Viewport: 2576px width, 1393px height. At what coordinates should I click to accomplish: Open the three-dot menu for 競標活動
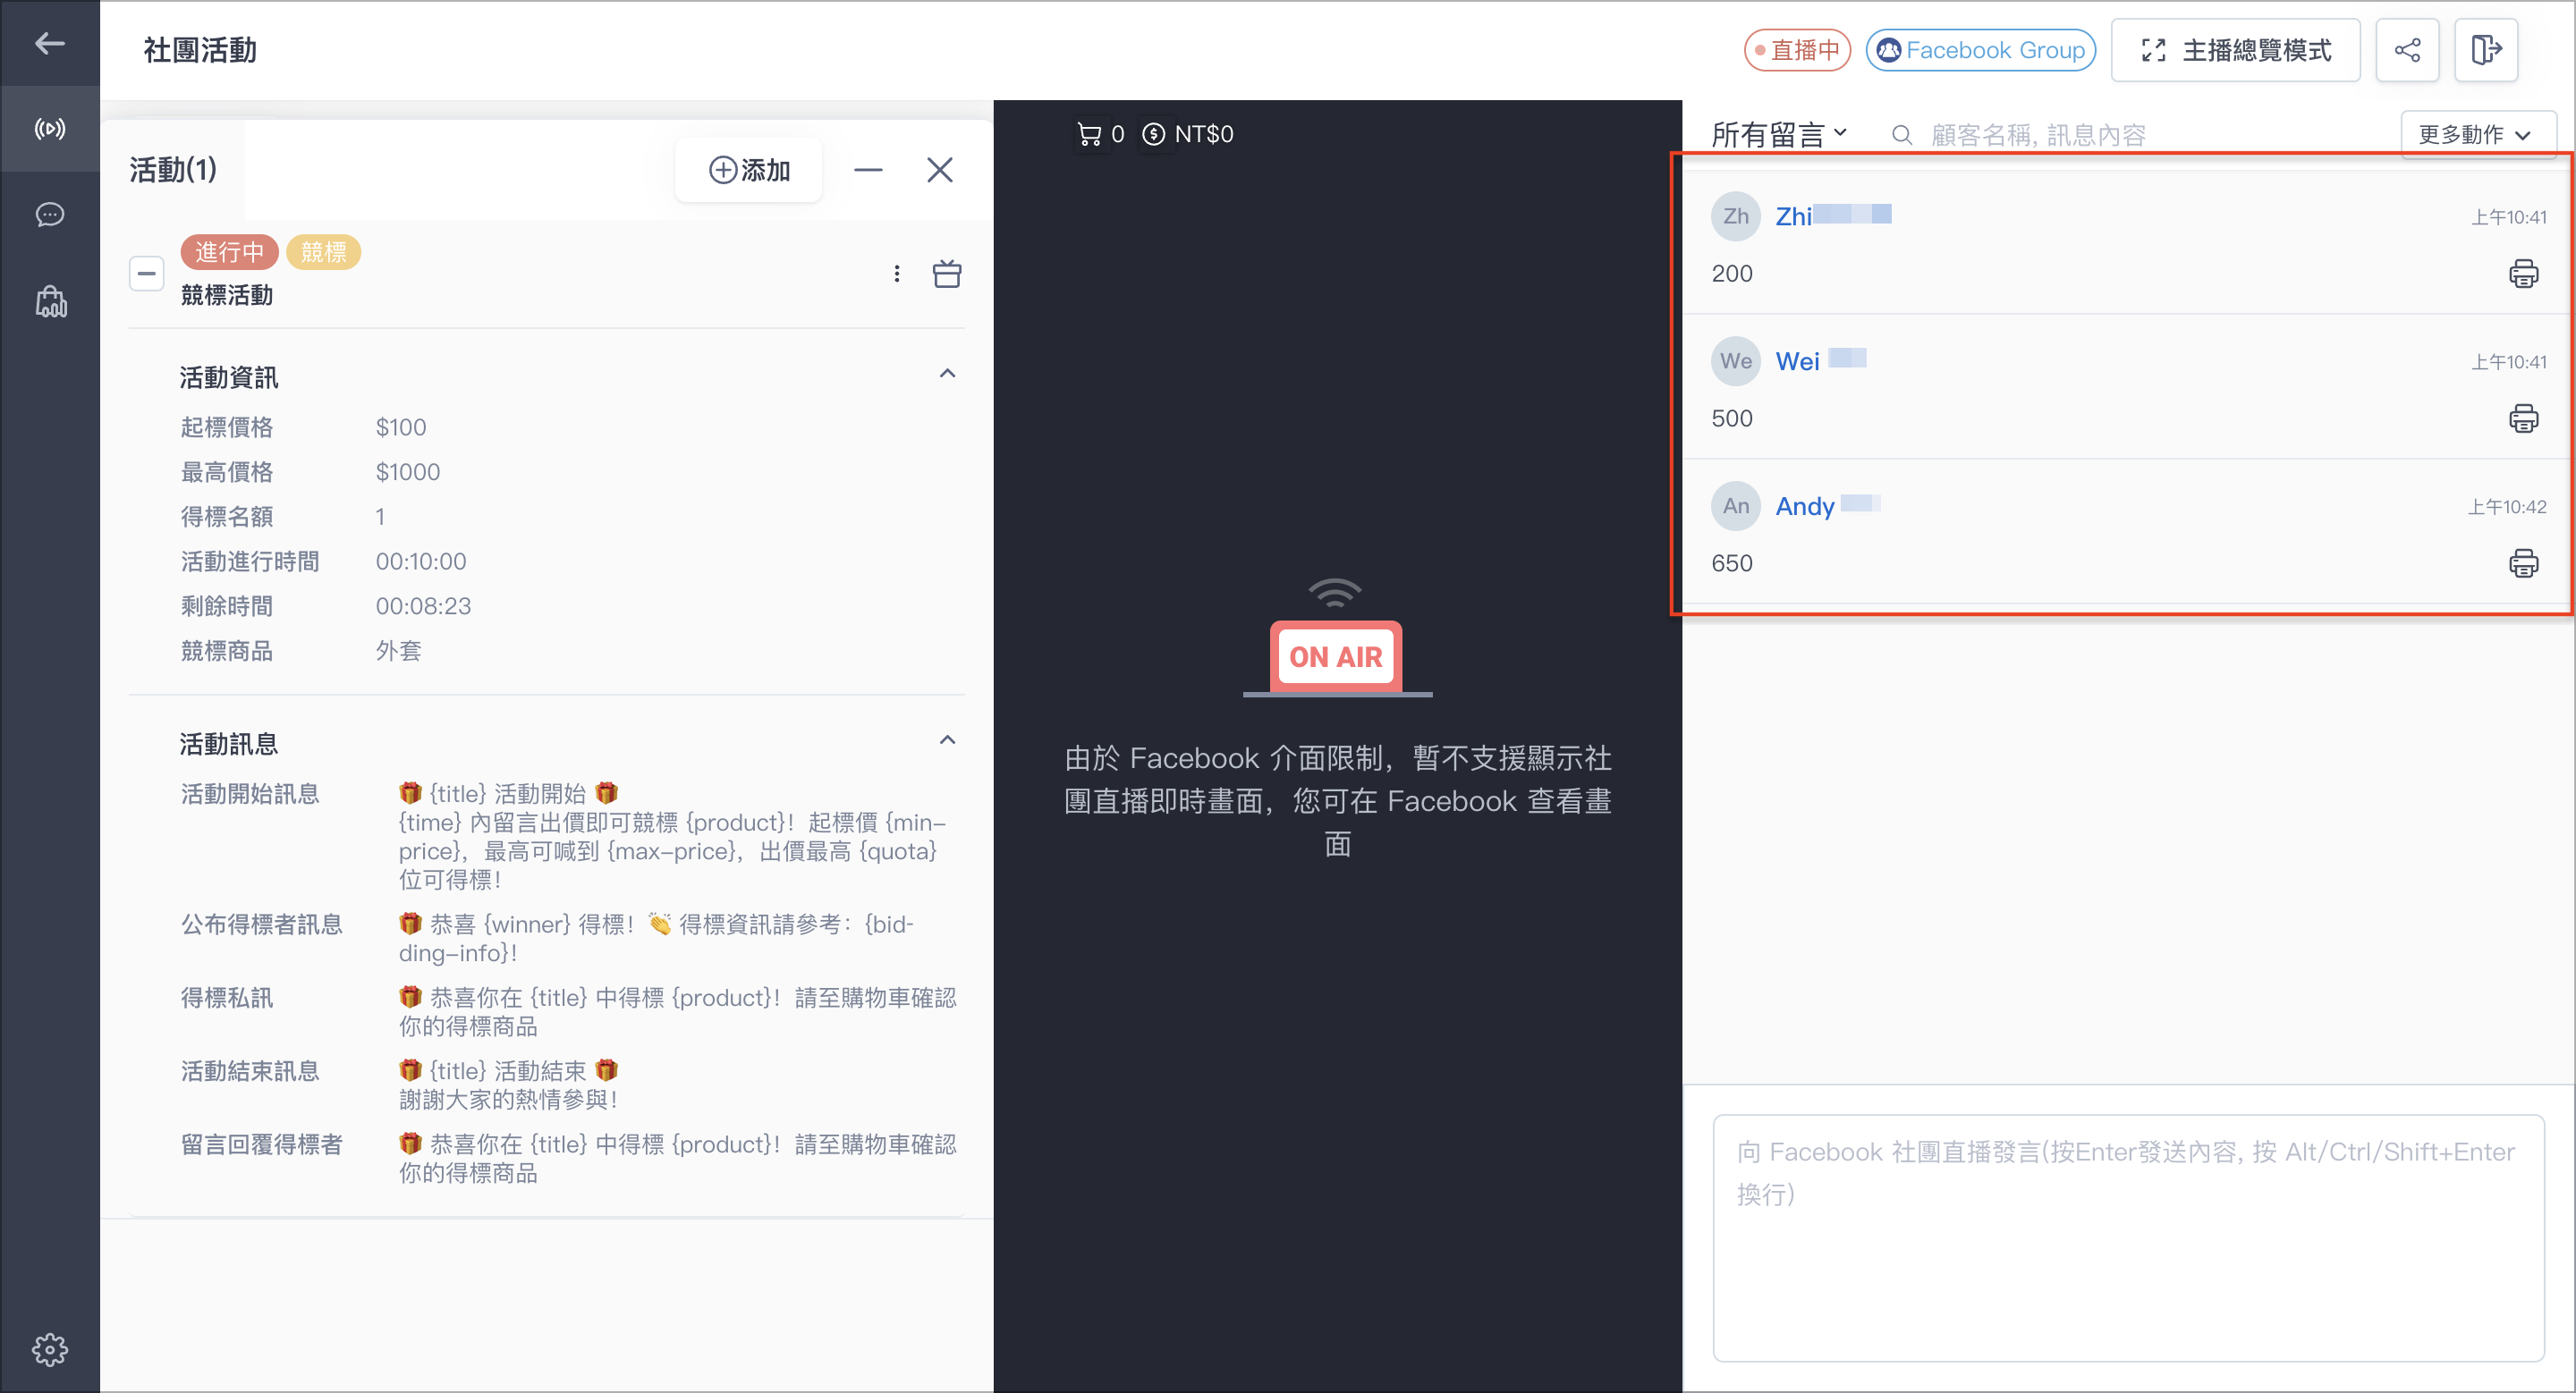pyautogui.click(x=897, y=273)
